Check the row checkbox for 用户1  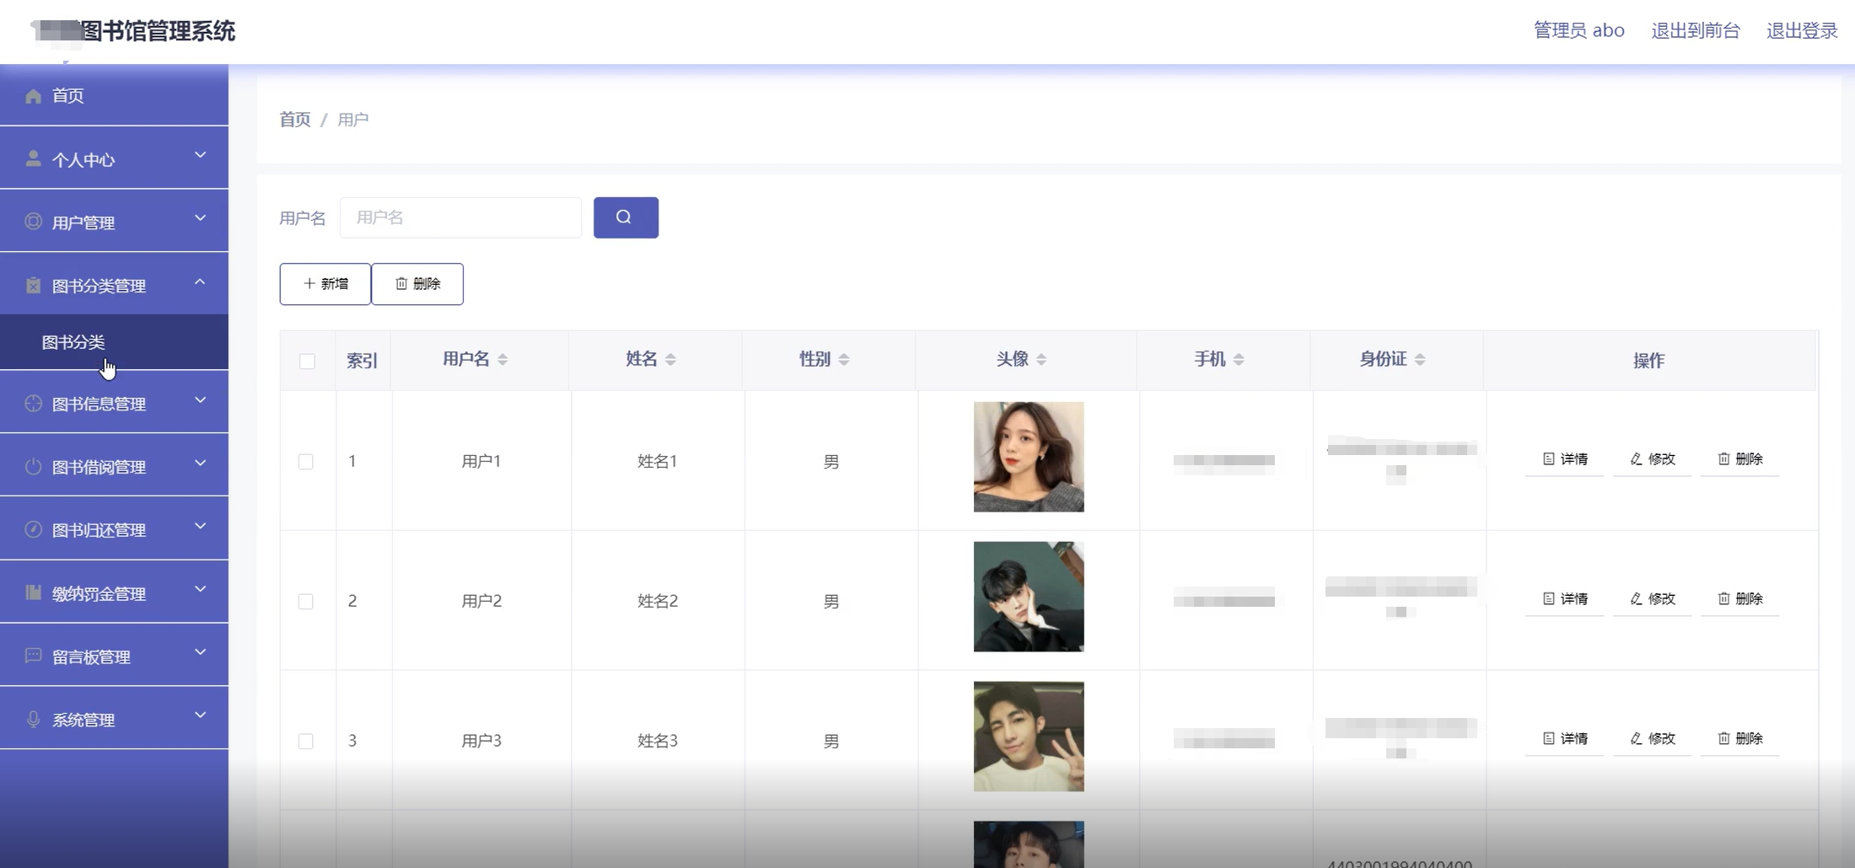307,461
